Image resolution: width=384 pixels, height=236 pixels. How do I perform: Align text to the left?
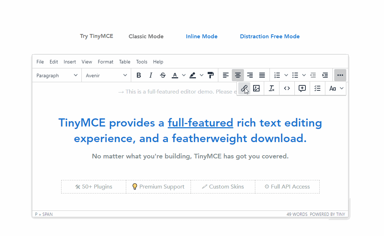point(225,75)
